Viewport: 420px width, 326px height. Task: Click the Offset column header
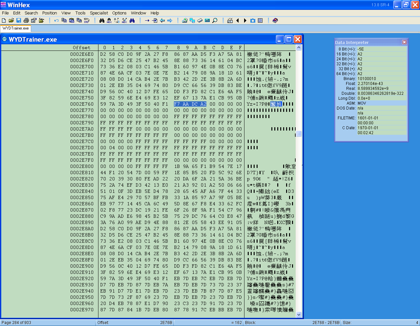(x=81, y=48)
